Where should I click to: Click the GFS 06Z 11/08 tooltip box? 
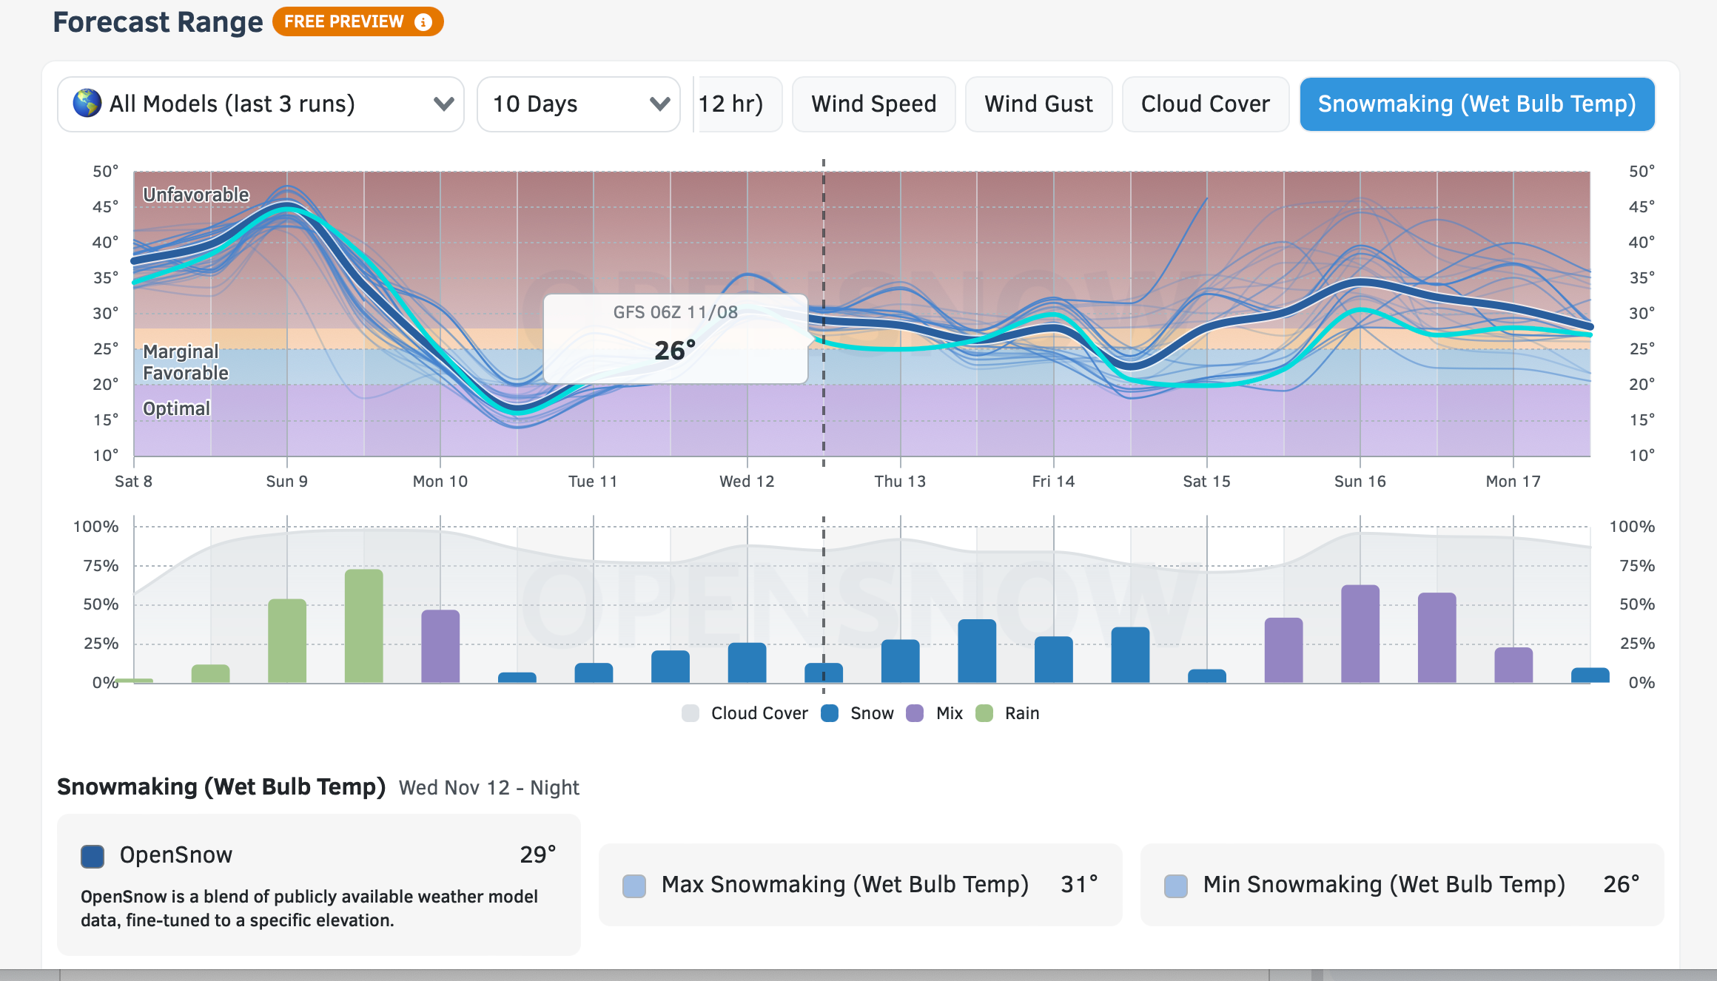pos(674,337)
